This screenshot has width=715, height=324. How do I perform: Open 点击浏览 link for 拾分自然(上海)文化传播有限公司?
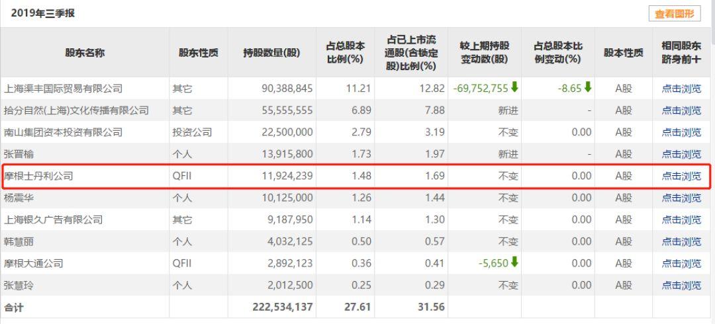681,110
